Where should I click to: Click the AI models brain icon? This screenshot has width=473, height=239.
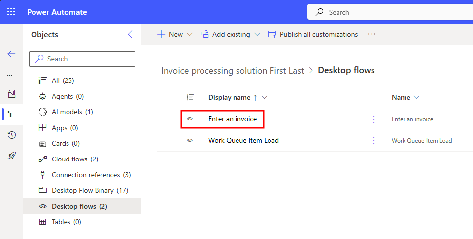[42, 112]
